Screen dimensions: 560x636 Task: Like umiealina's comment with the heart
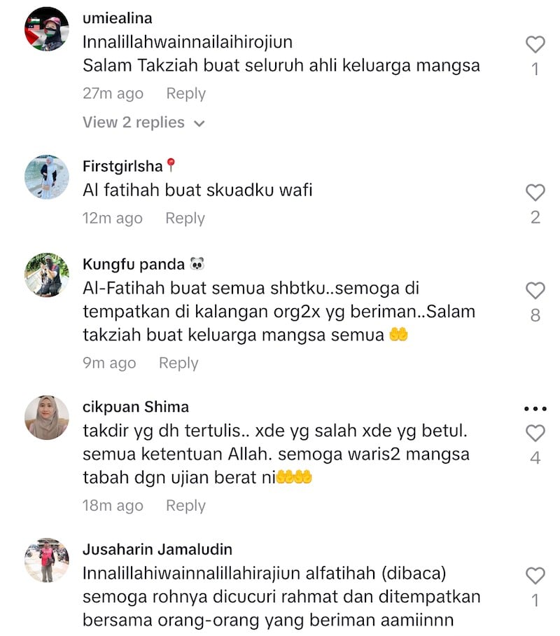[535, 44]
